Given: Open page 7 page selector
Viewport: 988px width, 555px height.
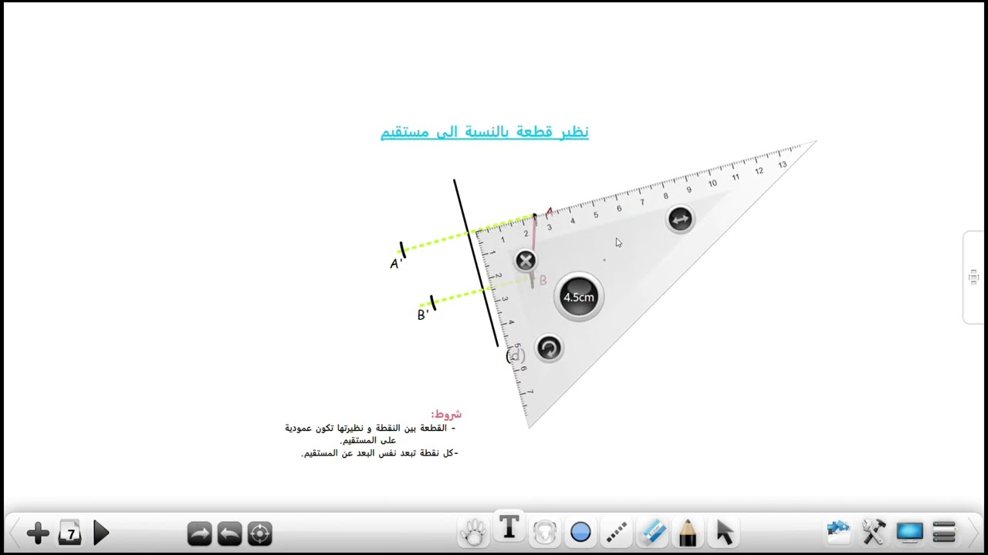Looking at the screenshot, I should pyautogui.click(x=69, y=533).
